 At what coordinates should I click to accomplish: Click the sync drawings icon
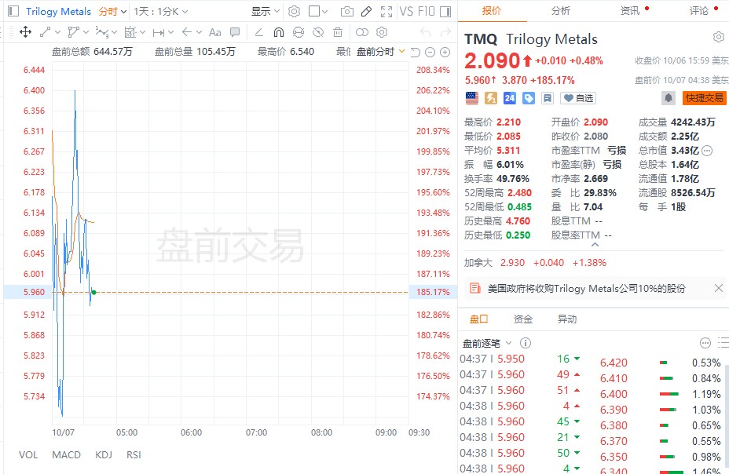pos(298,32)
